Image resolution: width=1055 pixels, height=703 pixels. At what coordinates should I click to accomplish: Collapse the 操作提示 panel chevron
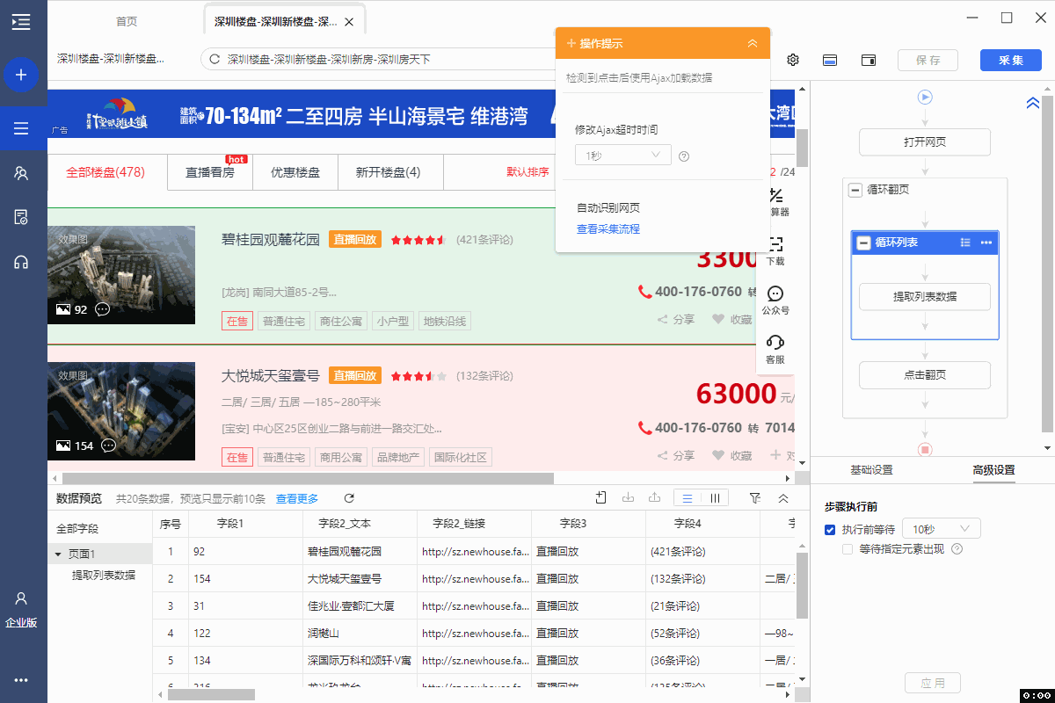click(x=753, y=43)
